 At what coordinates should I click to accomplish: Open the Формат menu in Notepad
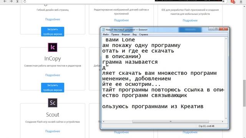coord(126,34)
